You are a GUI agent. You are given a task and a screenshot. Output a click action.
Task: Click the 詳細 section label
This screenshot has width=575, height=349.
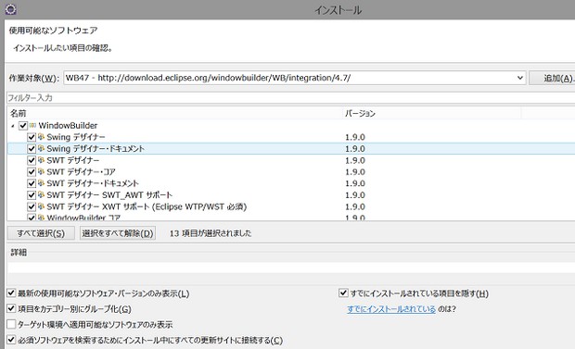(19, 253)
